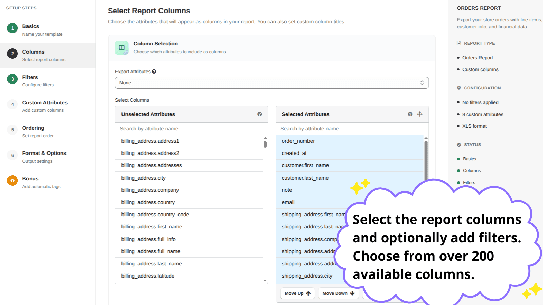Viewport: 543px width, 305px height.
Task: Switch to the Ordering setup step
Action: [x=33, y=128]
